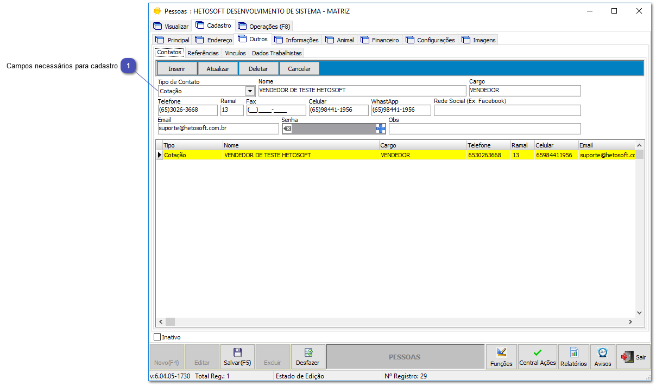This screenshot has width=656, height=386.
Task: Open the Tipo de Contato dropdown
Action: point(249,91)
